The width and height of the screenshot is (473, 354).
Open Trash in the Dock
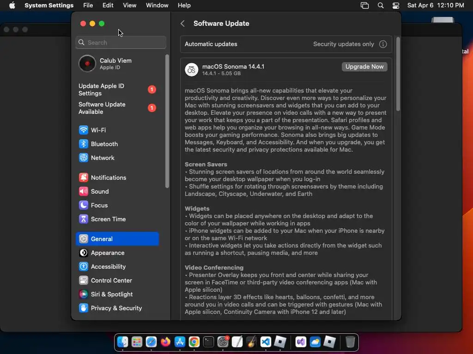click(x=350, y=342)
